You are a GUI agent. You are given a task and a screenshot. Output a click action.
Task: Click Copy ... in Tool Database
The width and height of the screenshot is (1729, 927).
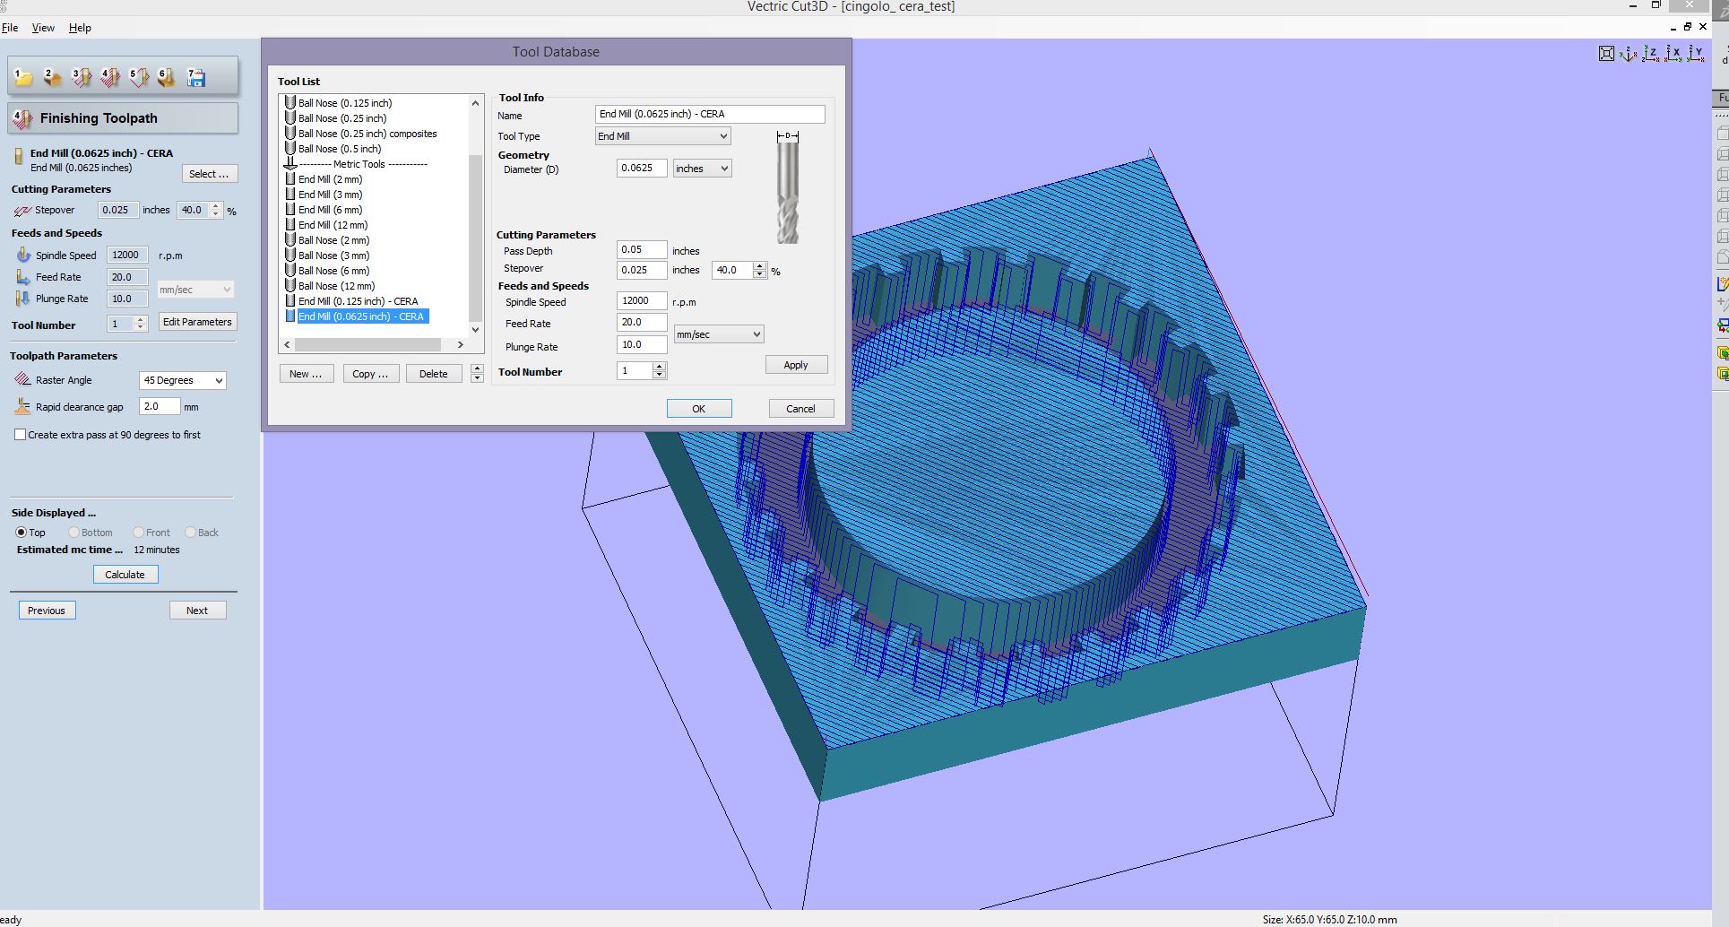(x=370, y=374)
